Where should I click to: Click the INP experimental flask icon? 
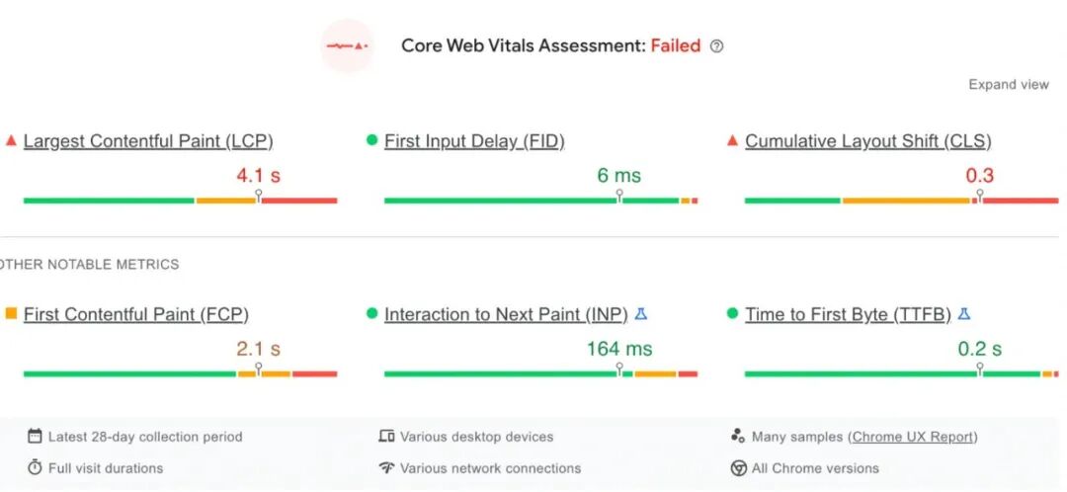pos(641,314)
